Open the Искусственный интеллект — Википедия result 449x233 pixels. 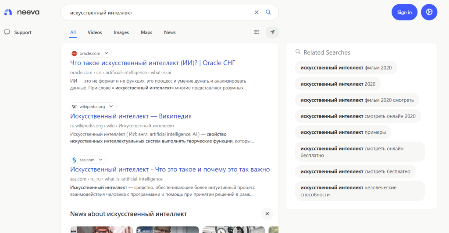[131, 116]
